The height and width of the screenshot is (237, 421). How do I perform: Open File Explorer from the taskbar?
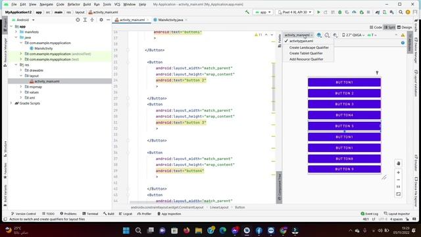click(x=199, y=230)
